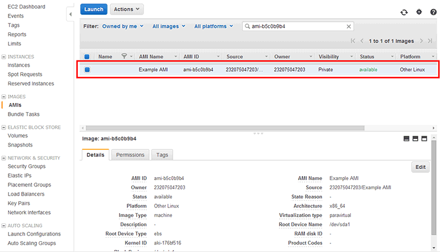Viewport: 440px width, 252px height.
Task: Uncheck the Example AMI row checkbox
Action: 87,70
